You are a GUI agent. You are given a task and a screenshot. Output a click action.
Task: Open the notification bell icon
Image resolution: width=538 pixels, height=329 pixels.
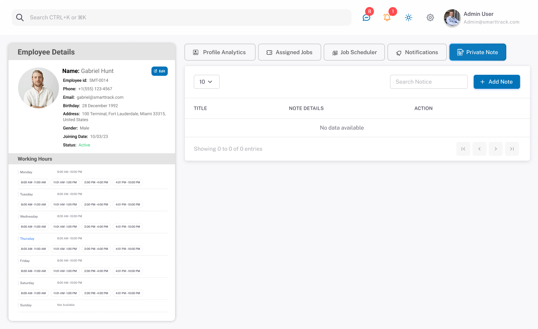pos(387,17)
